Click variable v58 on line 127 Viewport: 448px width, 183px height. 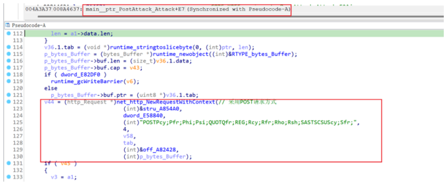(128, 137)
